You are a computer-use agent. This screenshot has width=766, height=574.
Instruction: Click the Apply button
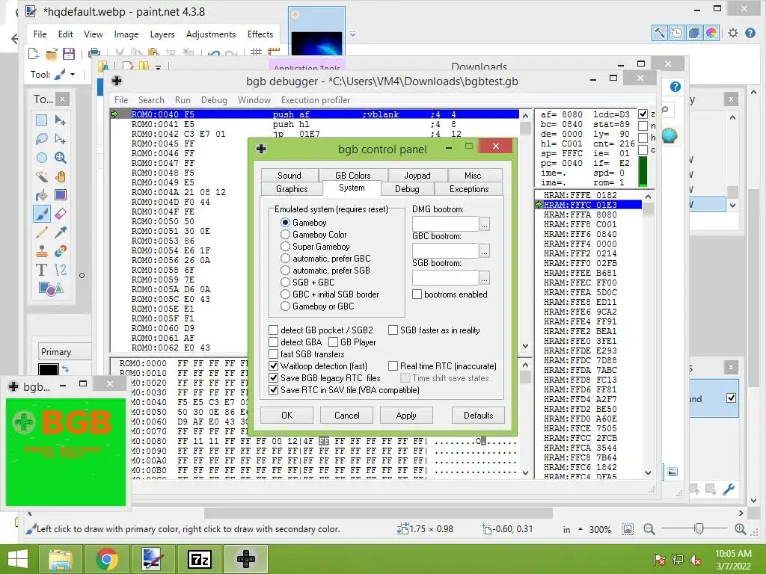(406, 416)
